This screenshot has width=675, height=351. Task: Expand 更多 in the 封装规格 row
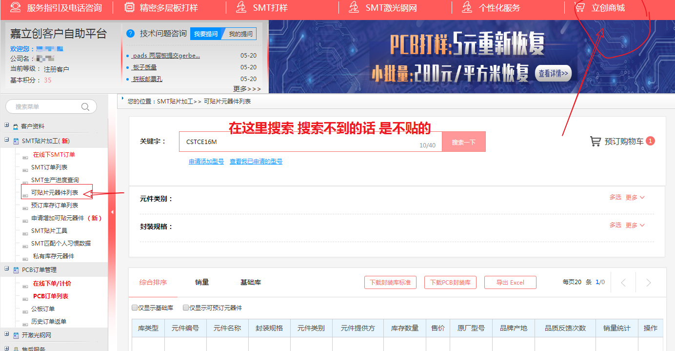[x=635, y=226]
